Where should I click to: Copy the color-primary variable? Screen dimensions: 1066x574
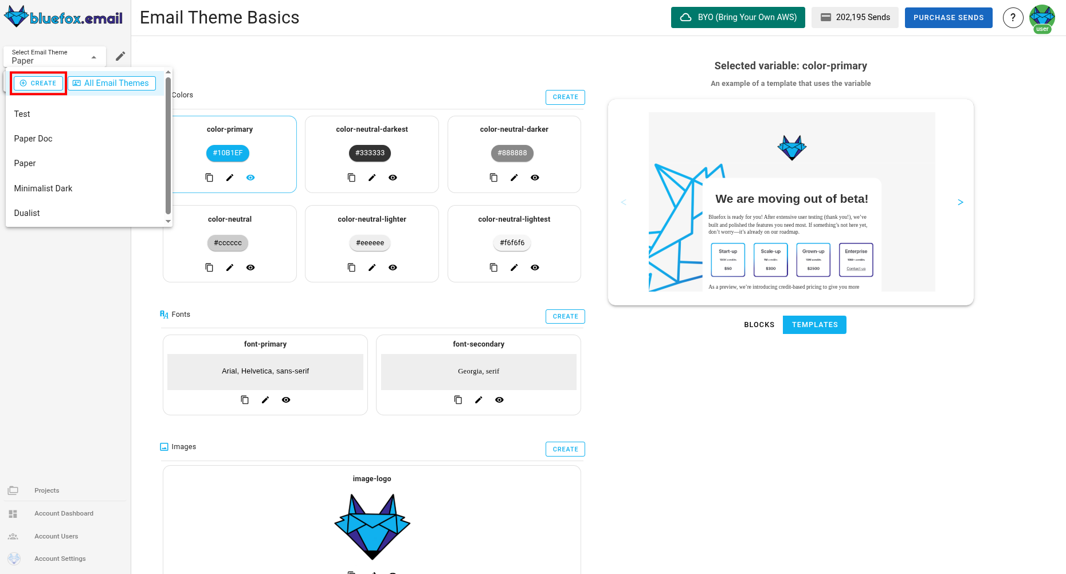point(209,178)
